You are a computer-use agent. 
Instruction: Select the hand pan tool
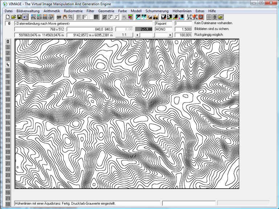point(65,17)
